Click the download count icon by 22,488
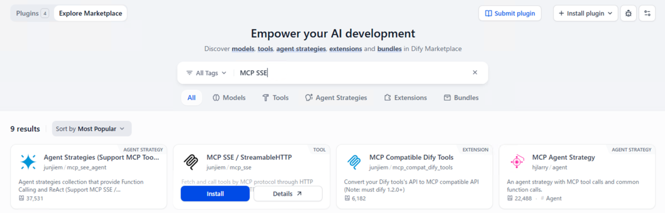The width and height of the screenshot is (665, 213). [x=510, y=198]
